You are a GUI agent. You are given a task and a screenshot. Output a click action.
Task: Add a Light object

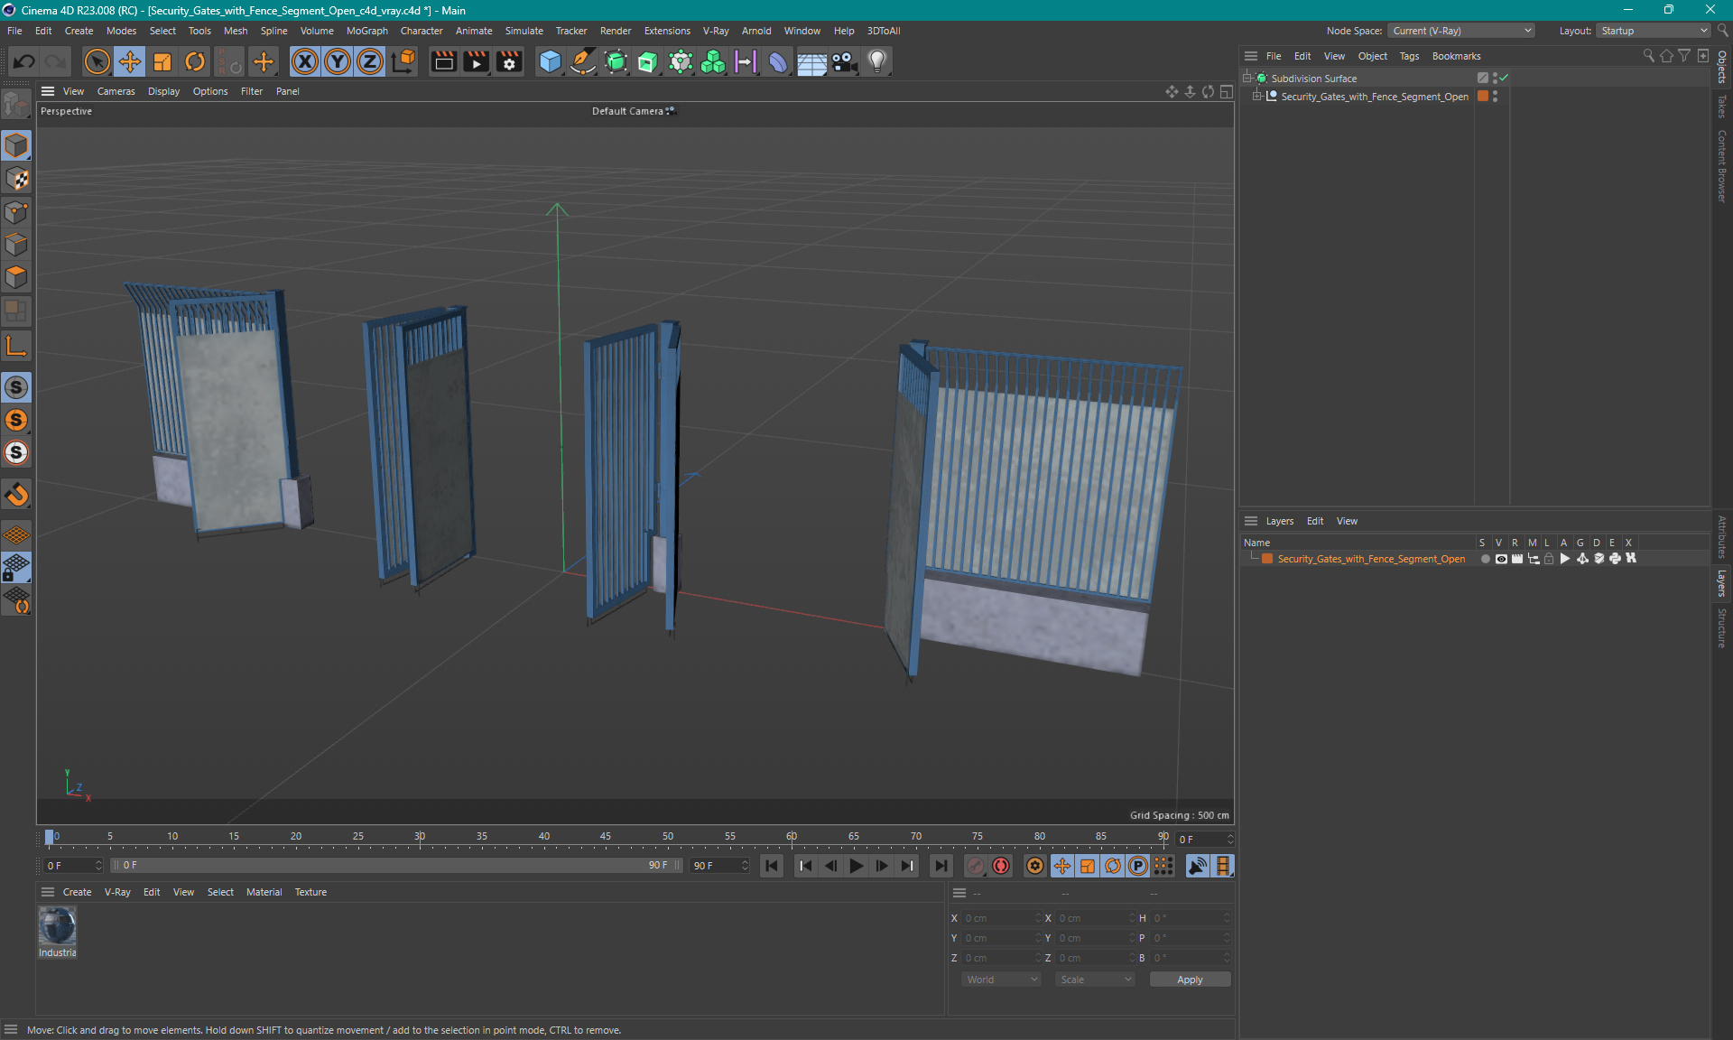(877, 61)
